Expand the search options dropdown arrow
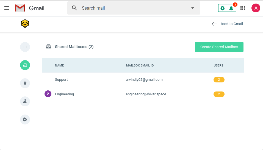263x150 pixels. tap(193, 8)
